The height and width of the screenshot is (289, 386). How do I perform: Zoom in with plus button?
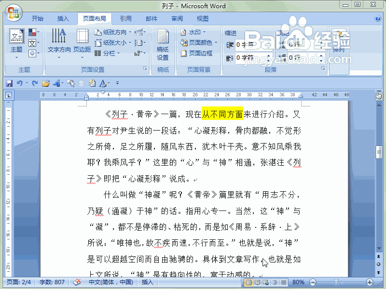[x=370, y=282]
